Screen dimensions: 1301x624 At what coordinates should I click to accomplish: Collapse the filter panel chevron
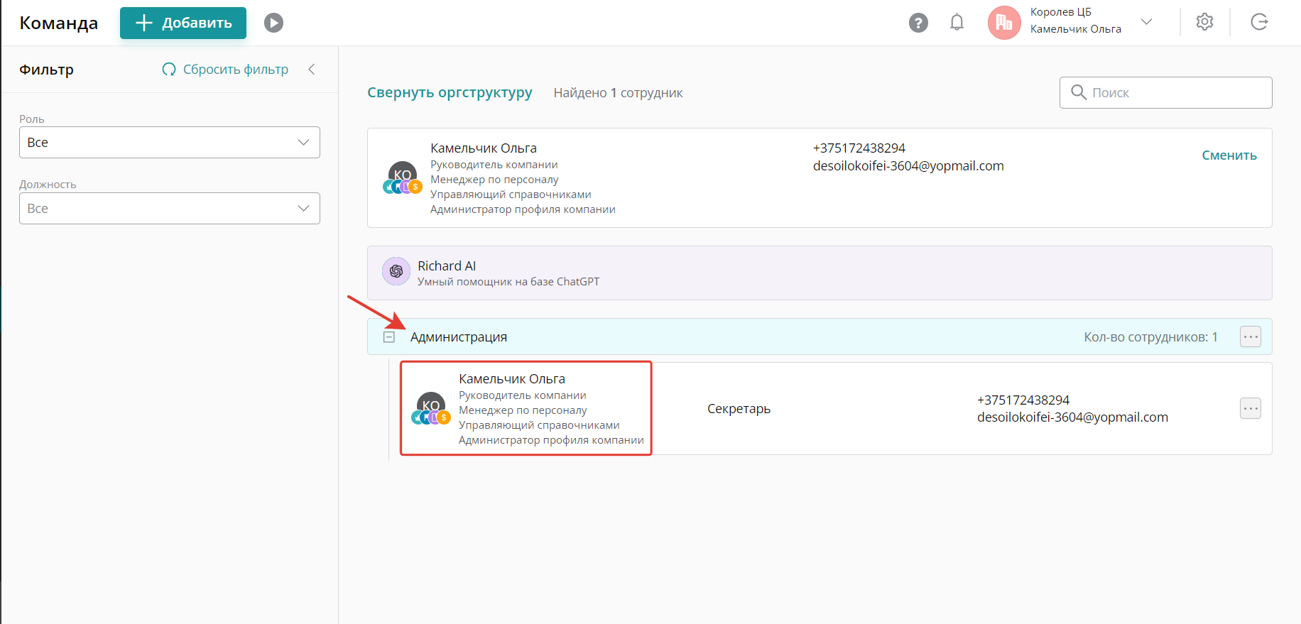[311, 70]
